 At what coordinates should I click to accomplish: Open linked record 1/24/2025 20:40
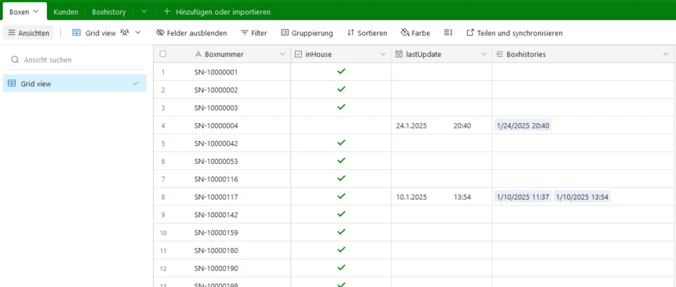pyautogui.click(x=523, y=126)
